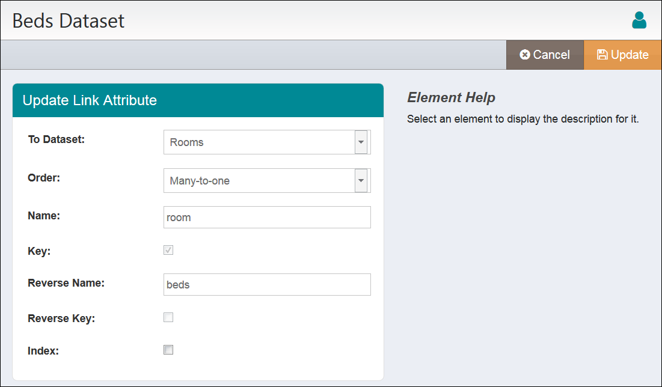The height and width of the screenshot is (387, 662).
Task: Click the floppy disk save icon on Update
Action: click(x=602, y=54)
